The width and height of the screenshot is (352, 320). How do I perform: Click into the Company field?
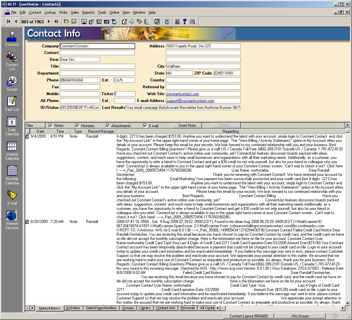coord(97,46)
